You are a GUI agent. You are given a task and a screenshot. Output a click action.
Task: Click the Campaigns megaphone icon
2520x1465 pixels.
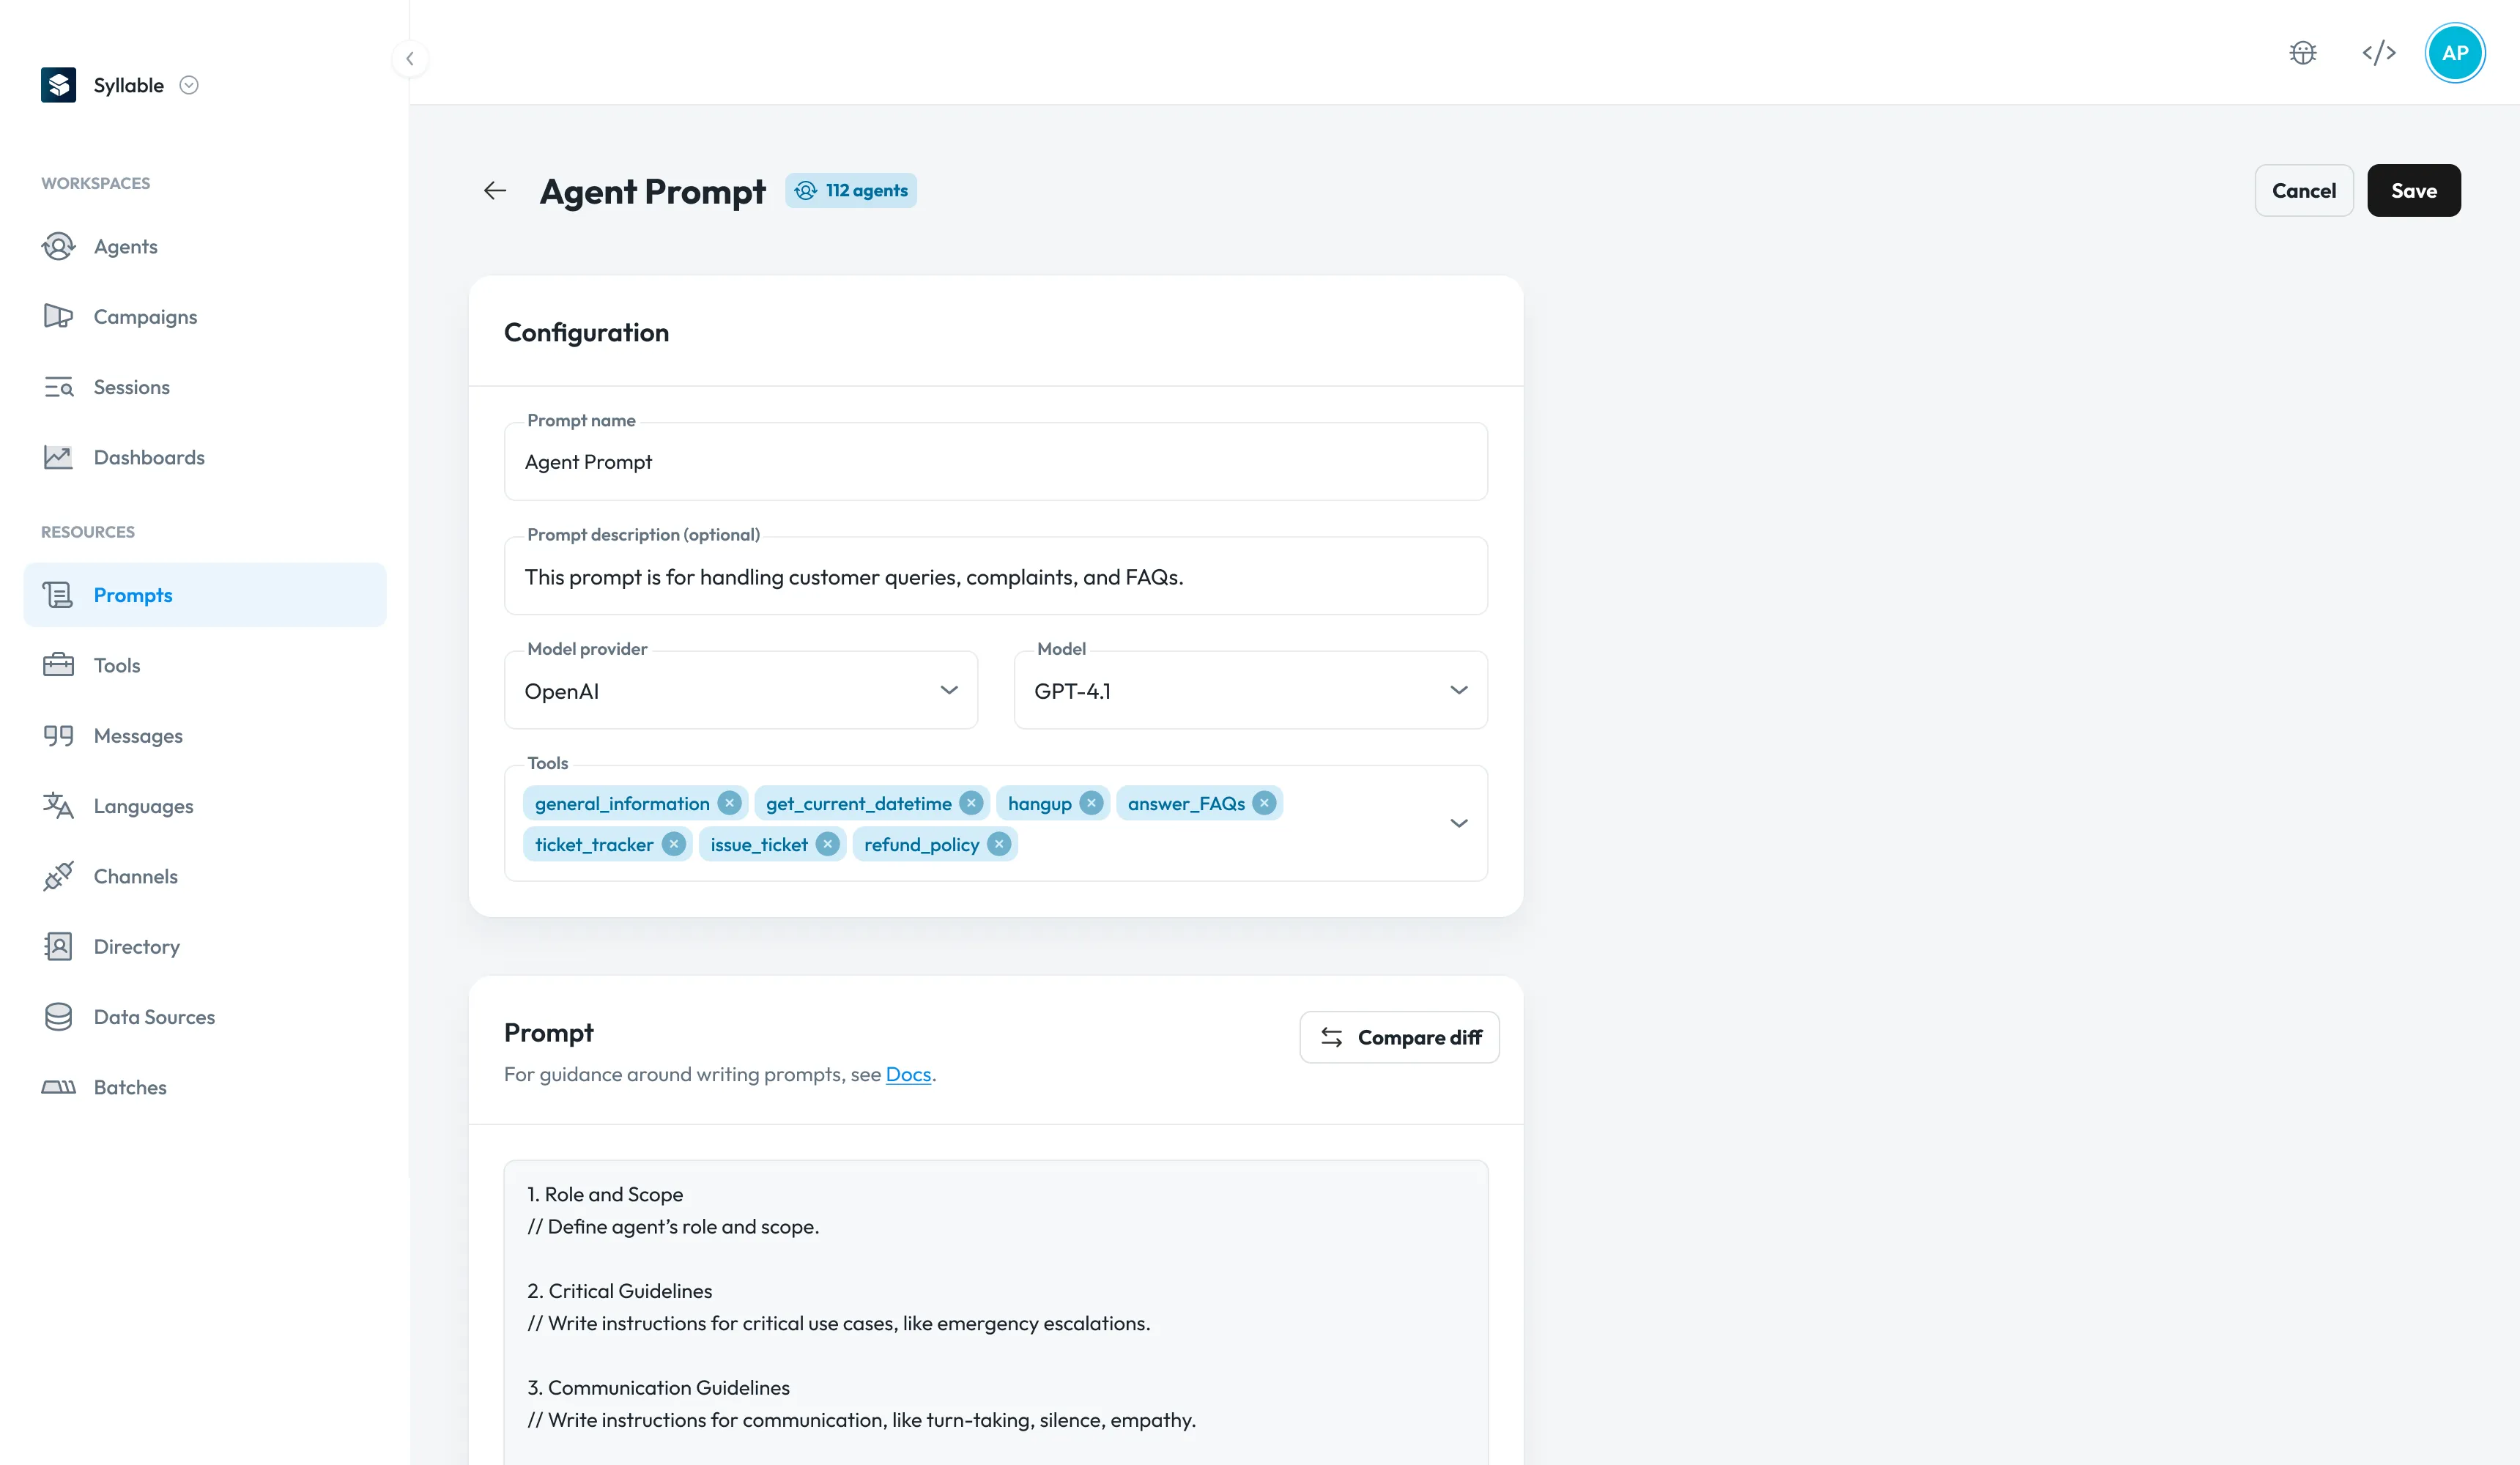pos(59,316)
